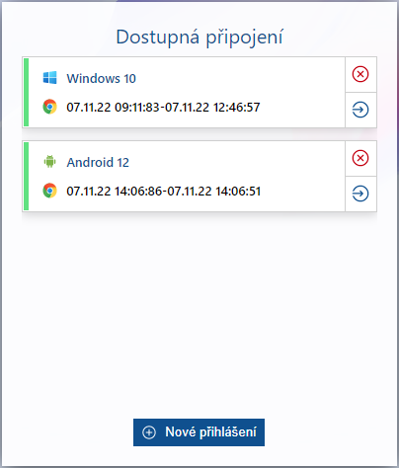Click empty area below the connections list
Screen dimensions: 399x468
click(199, 313)
